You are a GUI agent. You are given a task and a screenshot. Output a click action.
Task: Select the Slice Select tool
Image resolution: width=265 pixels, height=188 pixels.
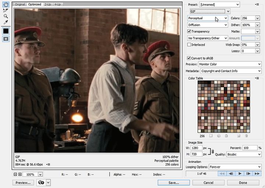point(6,10)
